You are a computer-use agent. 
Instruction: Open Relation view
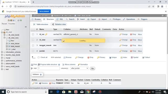pos(59,24)
